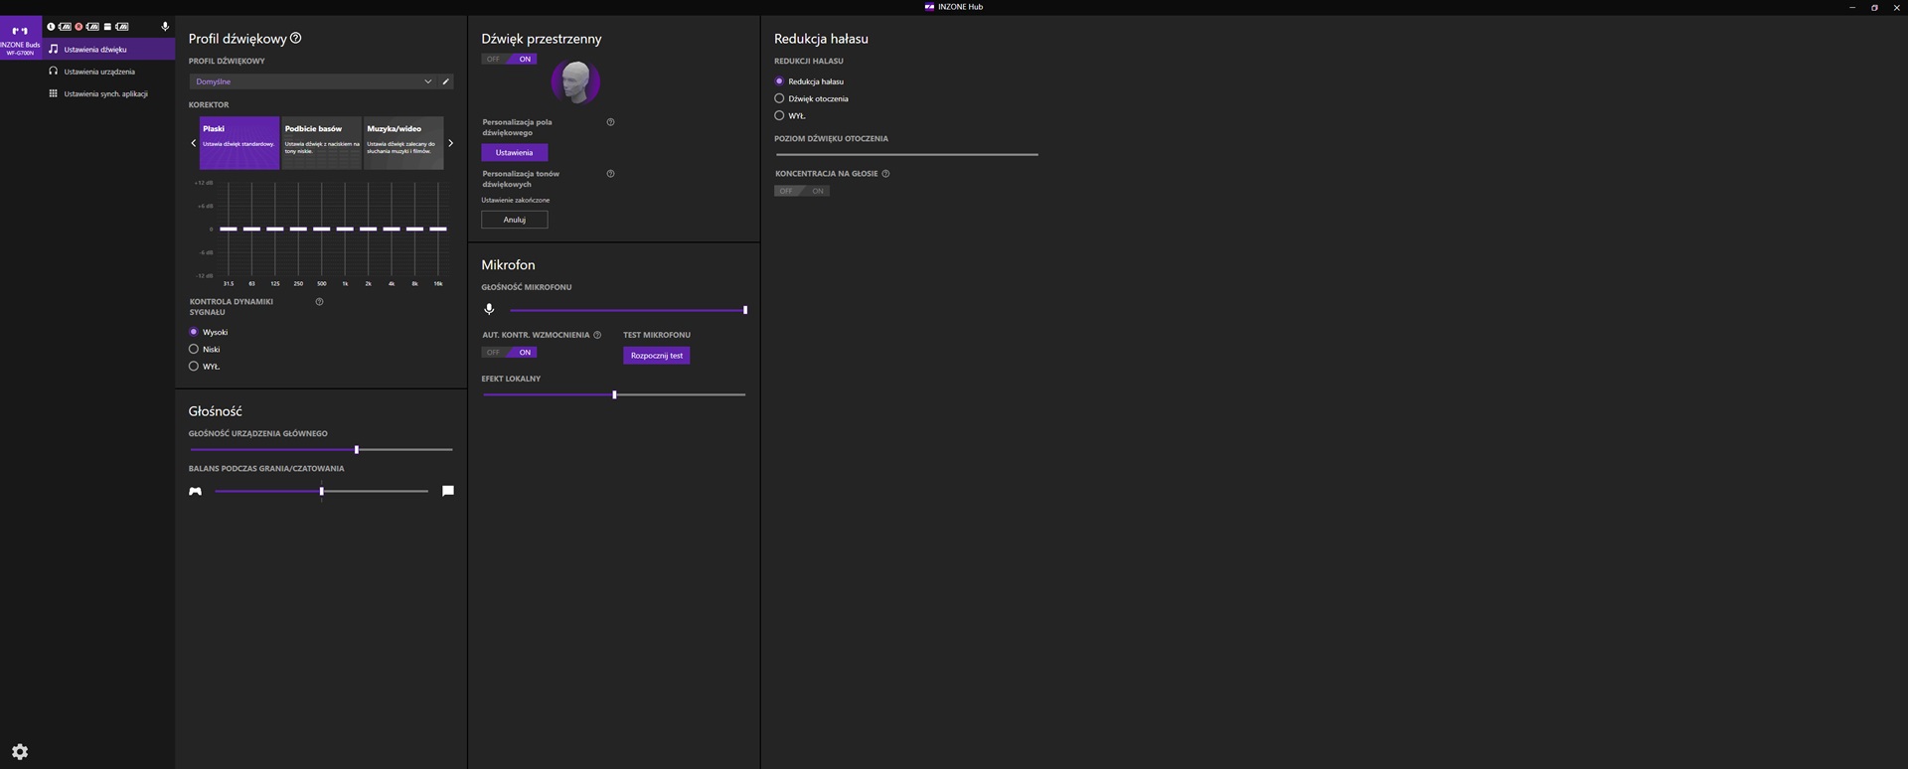Select Niski dynamic range option

[194, 350]
